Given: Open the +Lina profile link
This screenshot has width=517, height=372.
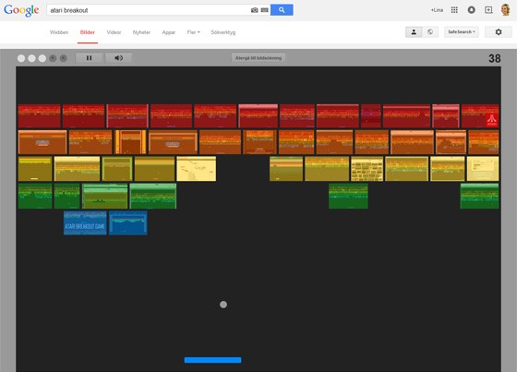Looking at the screenshot, I should 437,10.
